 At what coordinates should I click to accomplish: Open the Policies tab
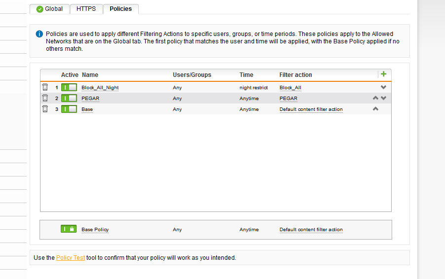[x=121, y=9]
